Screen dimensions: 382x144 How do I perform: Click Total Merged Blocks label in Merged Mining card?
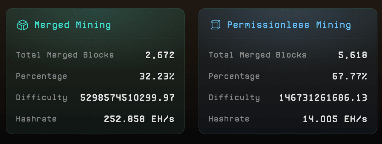[x=65, y=55]
